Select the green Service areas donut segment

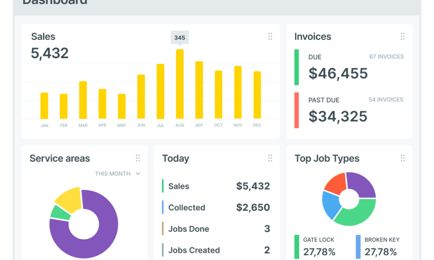tap(59, 213)
